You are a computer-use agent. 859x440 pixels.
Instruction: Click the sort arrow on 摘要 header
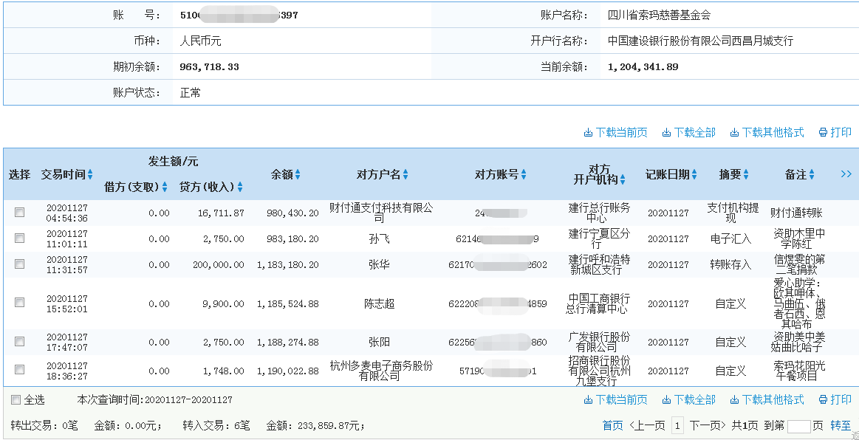click(745, 175)
